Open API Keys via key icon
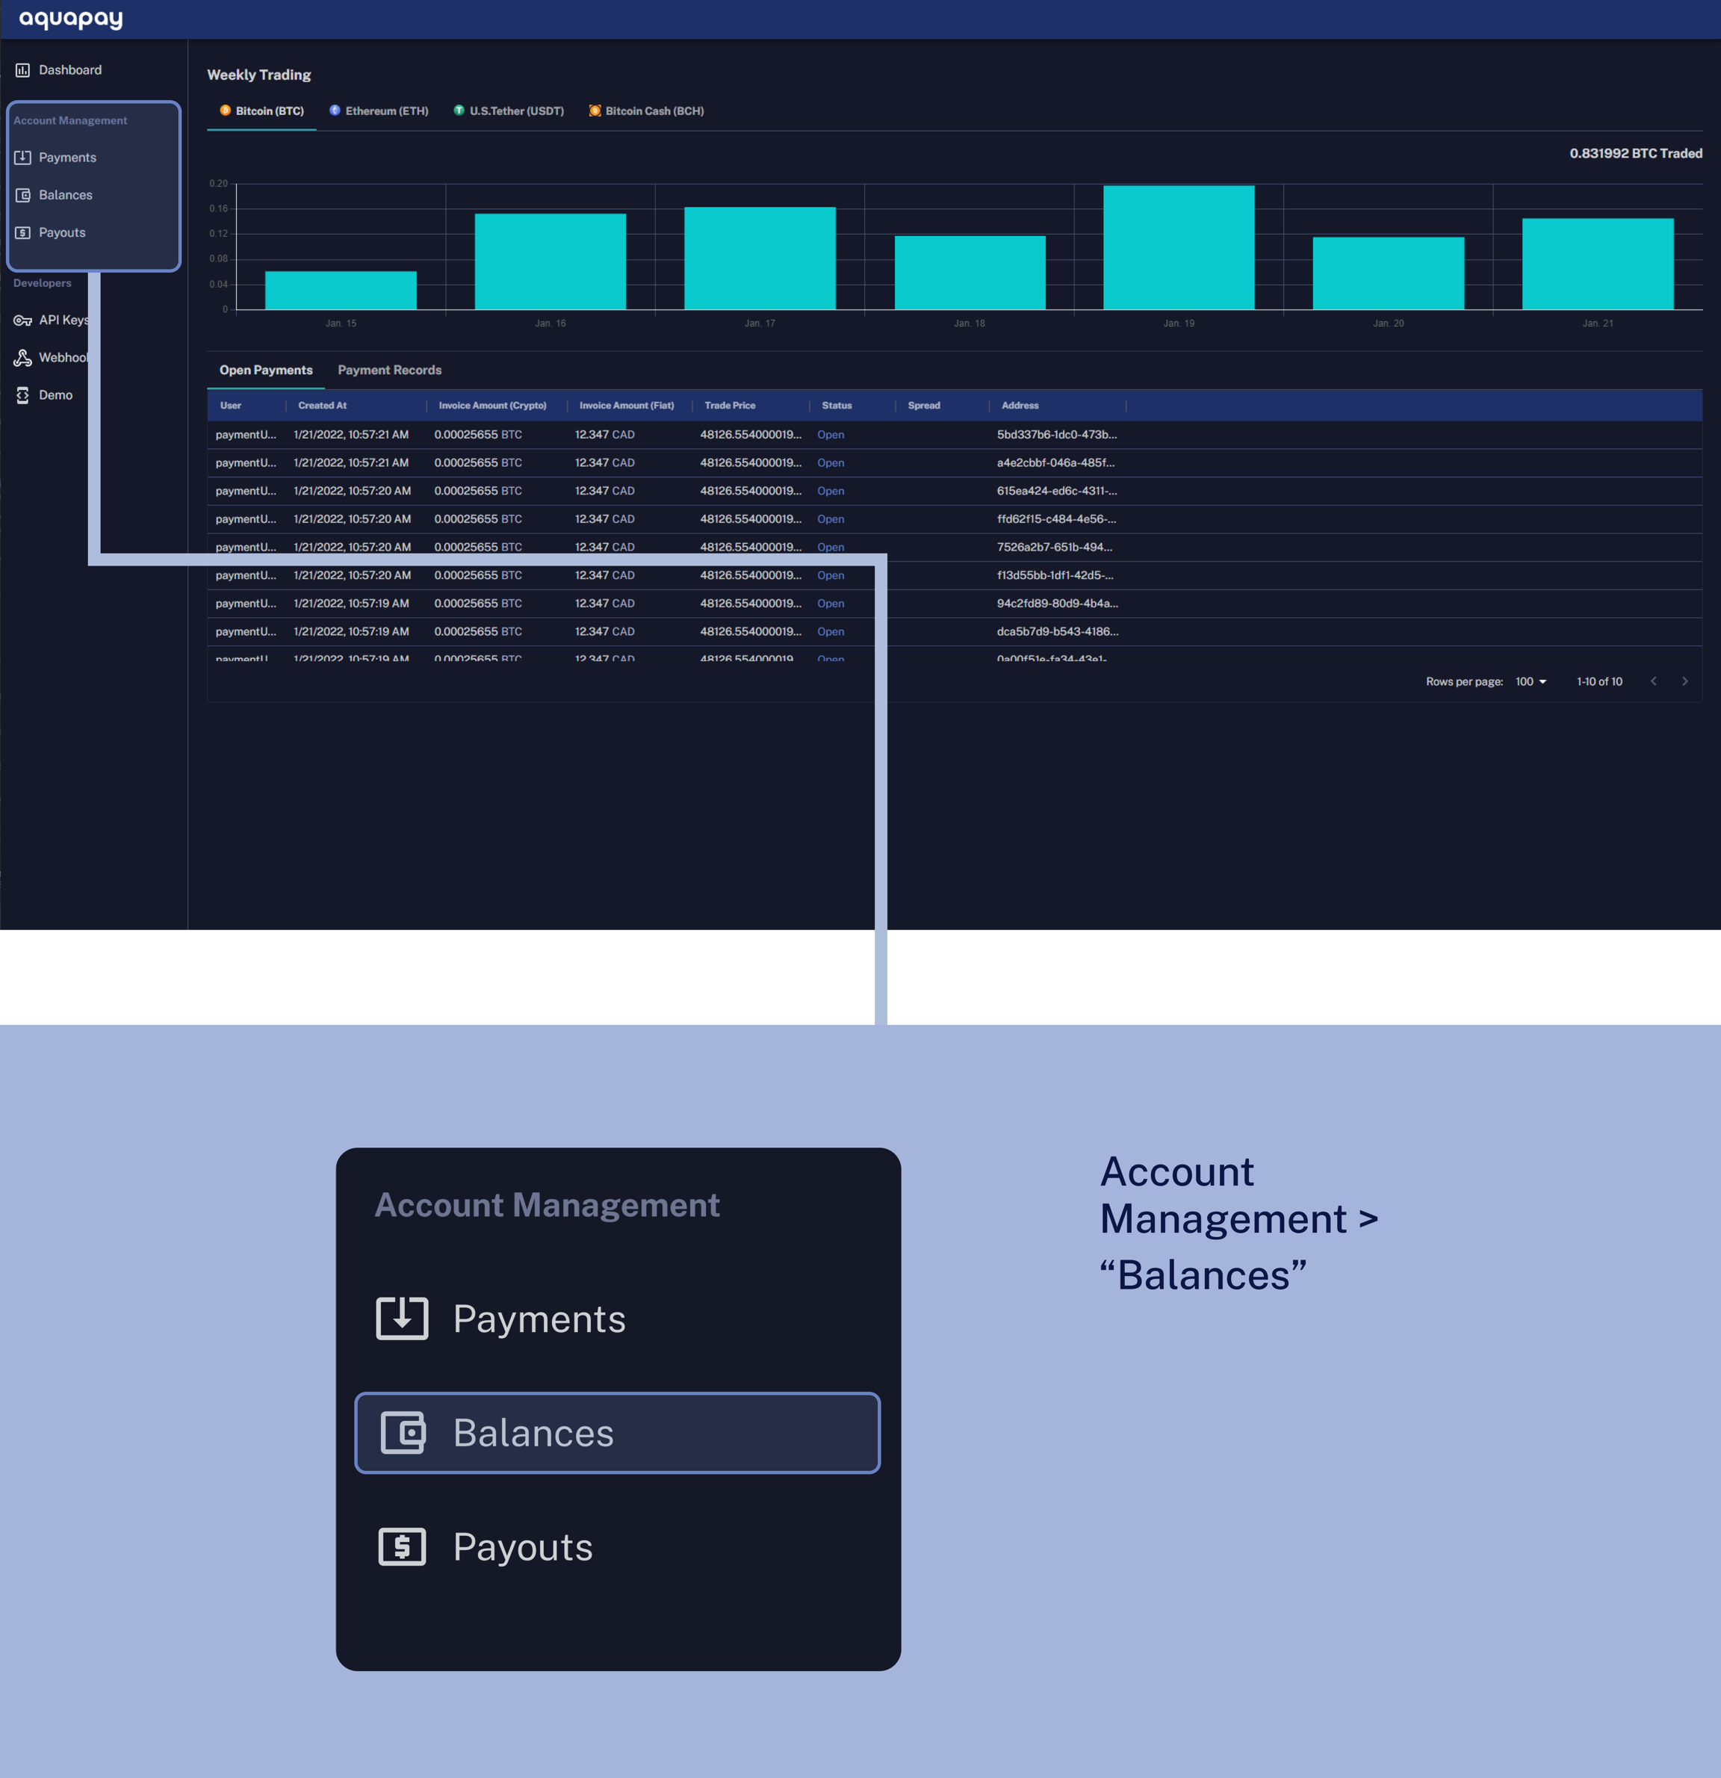 click(22, 320)
